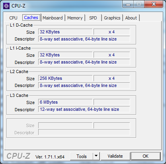
Task: Go to the Memory tab
Action: coord(75,18)
